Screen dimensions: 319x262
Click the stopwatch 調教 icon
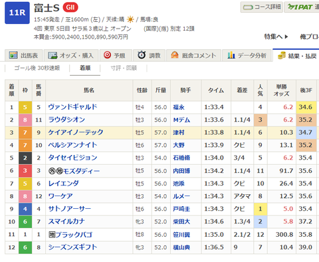tap(142, 55)
